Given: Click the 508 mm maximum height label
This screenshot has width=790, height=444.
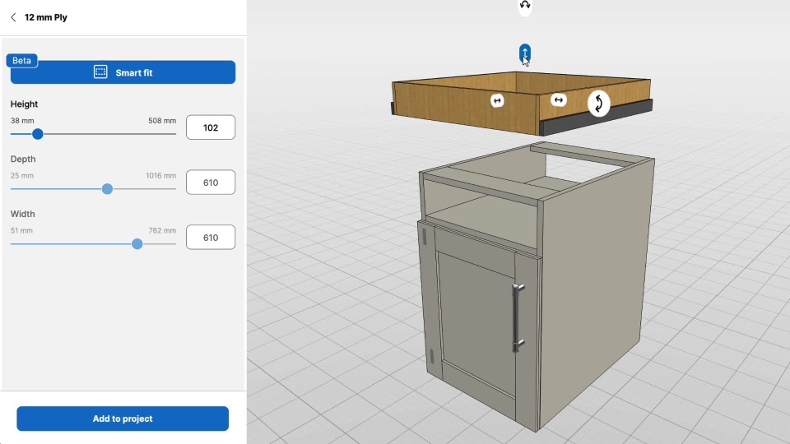Looking at the screenshot, I should pyautogui.click(x=162, y=121).
